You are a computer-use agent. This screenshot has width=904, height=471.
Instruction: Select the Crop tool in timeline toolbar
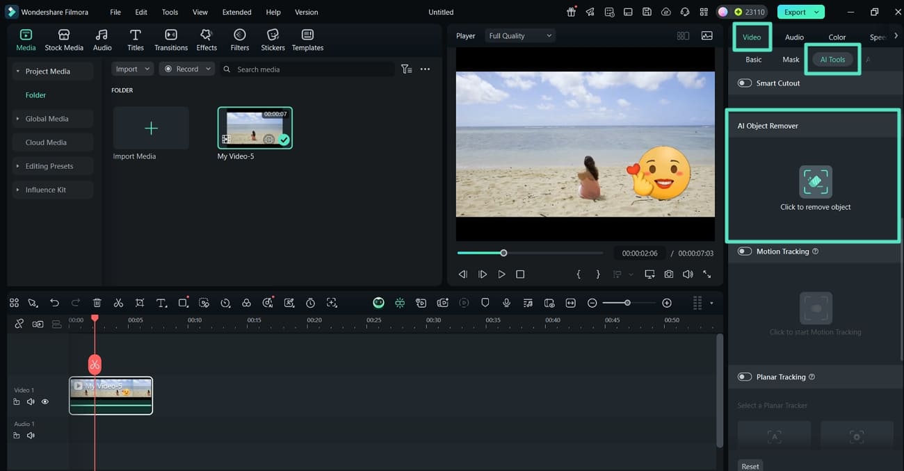click(140, 303)
